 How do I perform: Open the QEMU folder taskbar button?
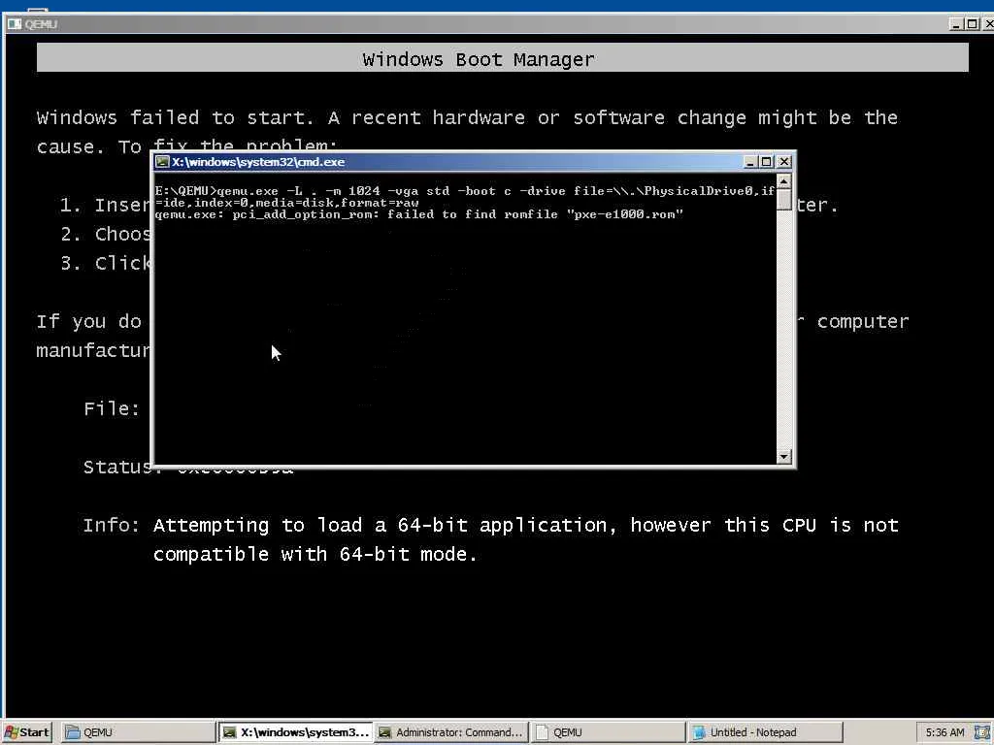[x=139, y=732]
